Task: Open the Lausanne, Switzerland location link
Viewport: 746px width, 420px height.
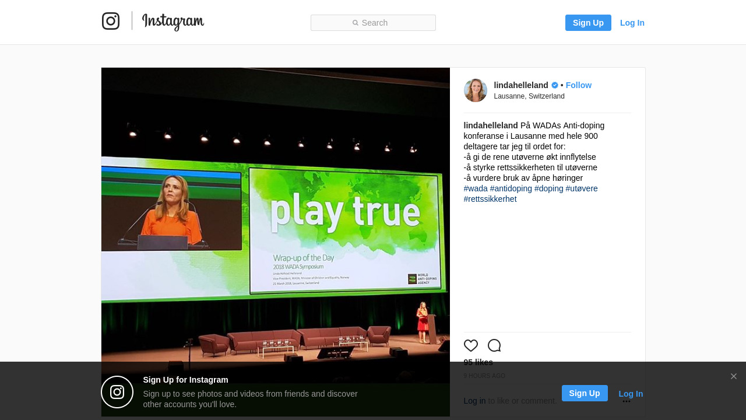Action: [529, 96]
